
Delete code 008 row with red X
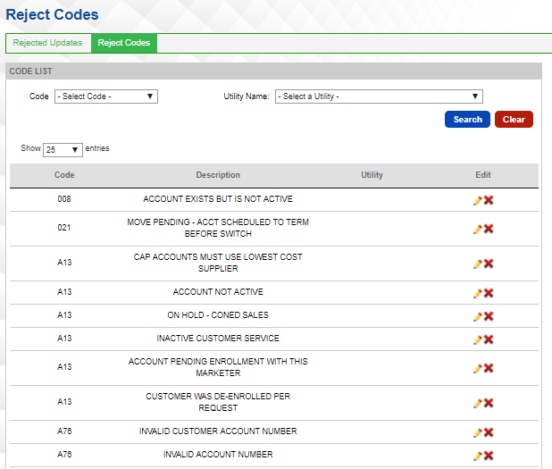coord(489,200)
